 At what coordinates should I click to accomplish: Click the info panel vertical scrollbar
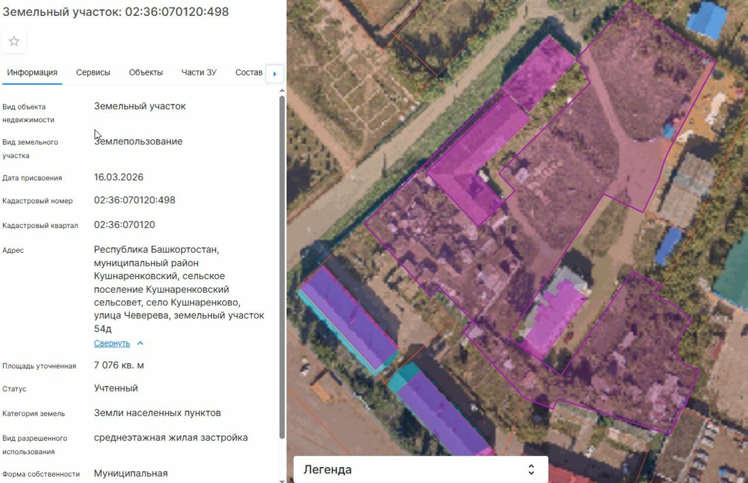point(282,265)
